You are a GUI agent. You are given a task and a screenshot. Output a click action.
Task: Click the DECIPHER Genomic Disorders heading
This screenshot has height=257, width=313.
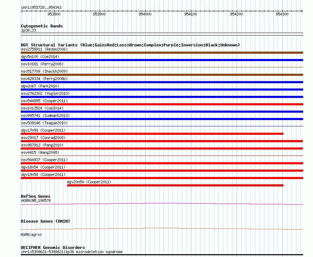click(x=53, y=248)
